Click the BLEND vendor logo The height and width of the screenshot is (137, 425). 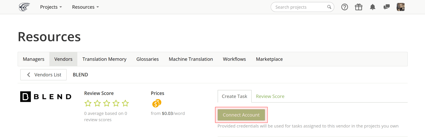46,97
